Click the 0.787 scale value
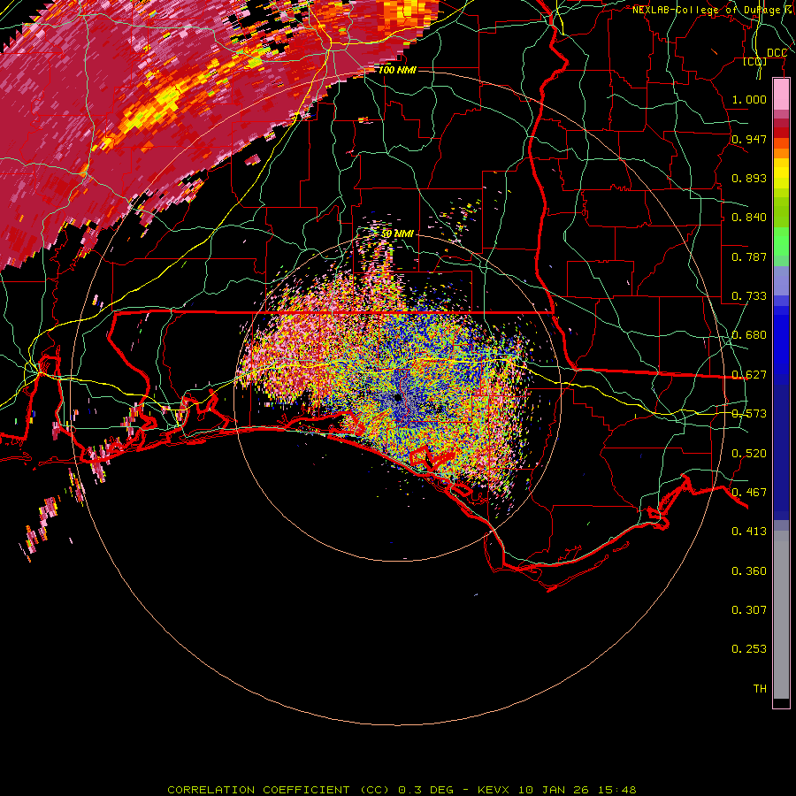796x796 pixels. click(x=749, y=256)
